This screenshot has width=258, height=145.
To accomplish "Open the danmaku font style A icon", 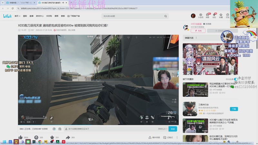I will pyautogui.click(x=66, y=129).
